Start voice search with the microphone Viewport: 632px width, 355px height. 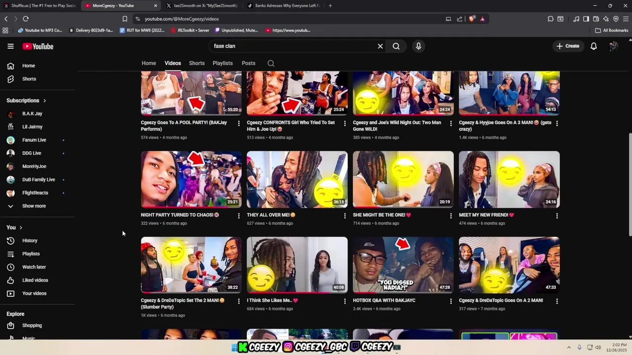click(x=419, y=46)
